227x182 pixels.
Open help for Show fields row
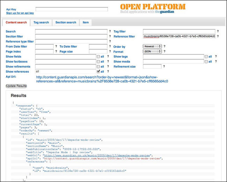pyautogui.click(x=108, y=56)
